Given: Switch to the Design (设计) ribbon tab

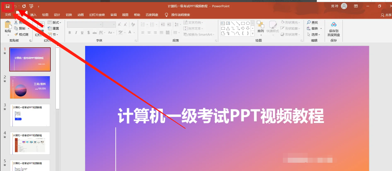Looking at the screenshot, I should coord(57,14).
